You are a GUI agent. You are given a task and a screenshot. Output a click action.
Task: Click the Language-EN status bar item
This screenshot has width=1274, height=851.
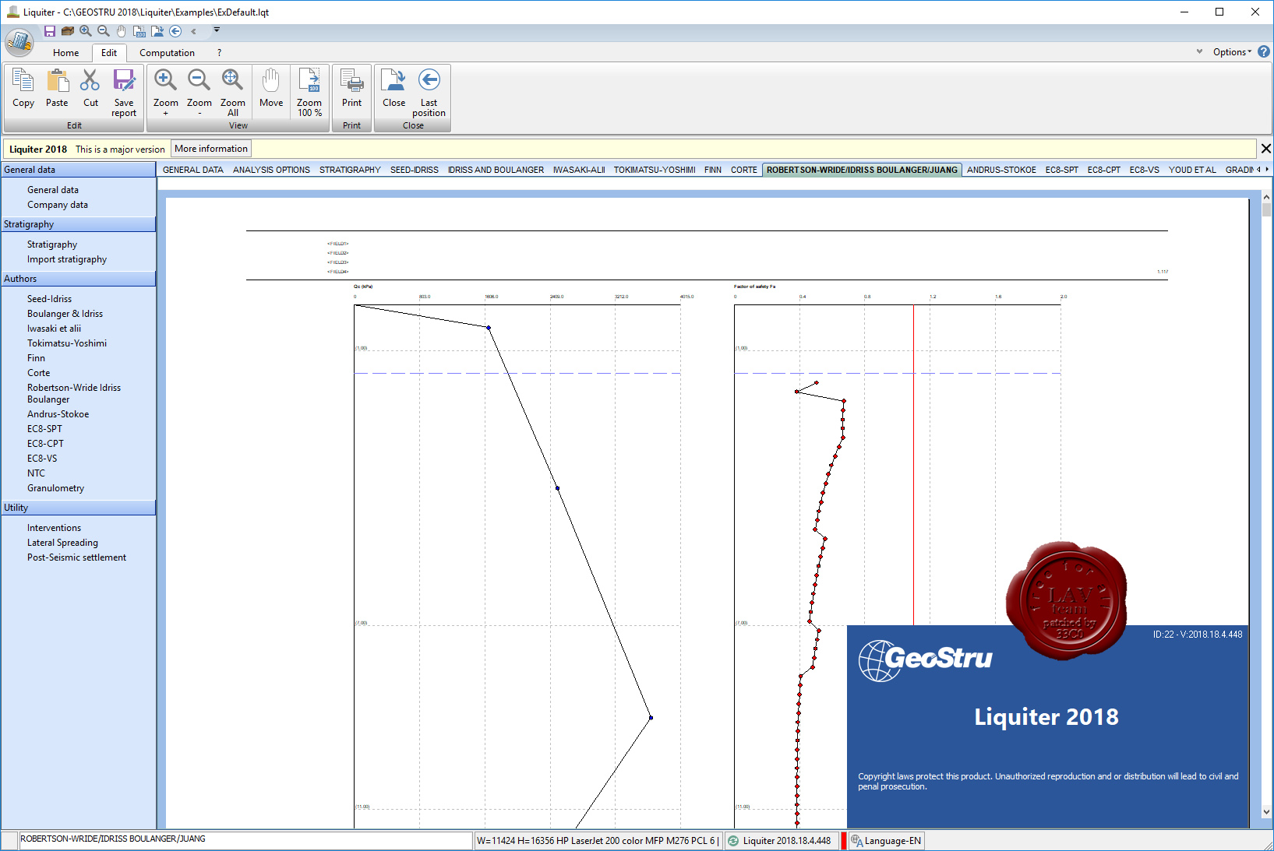[x=887, y=841]
